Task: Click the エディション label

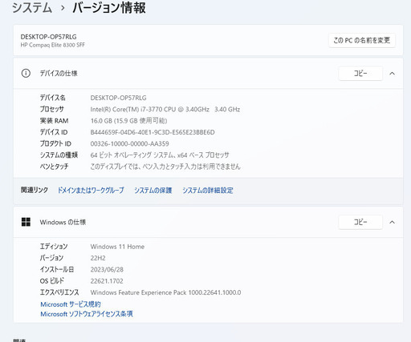Action: pos(54,247)
